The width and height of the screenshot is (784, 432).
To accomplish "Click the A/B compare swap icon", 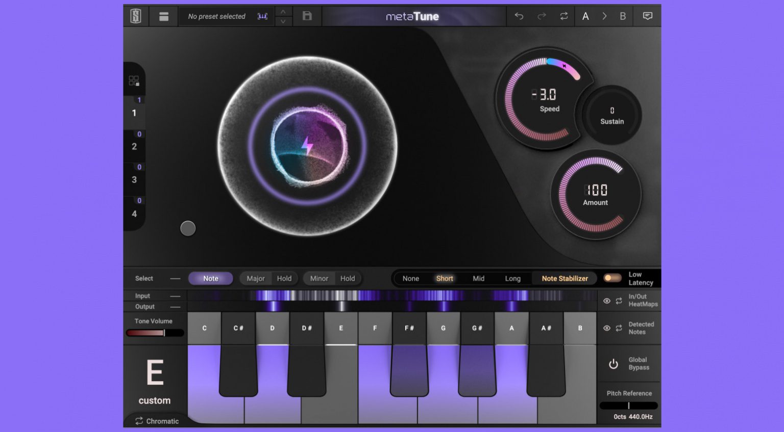I will point(563,16).
